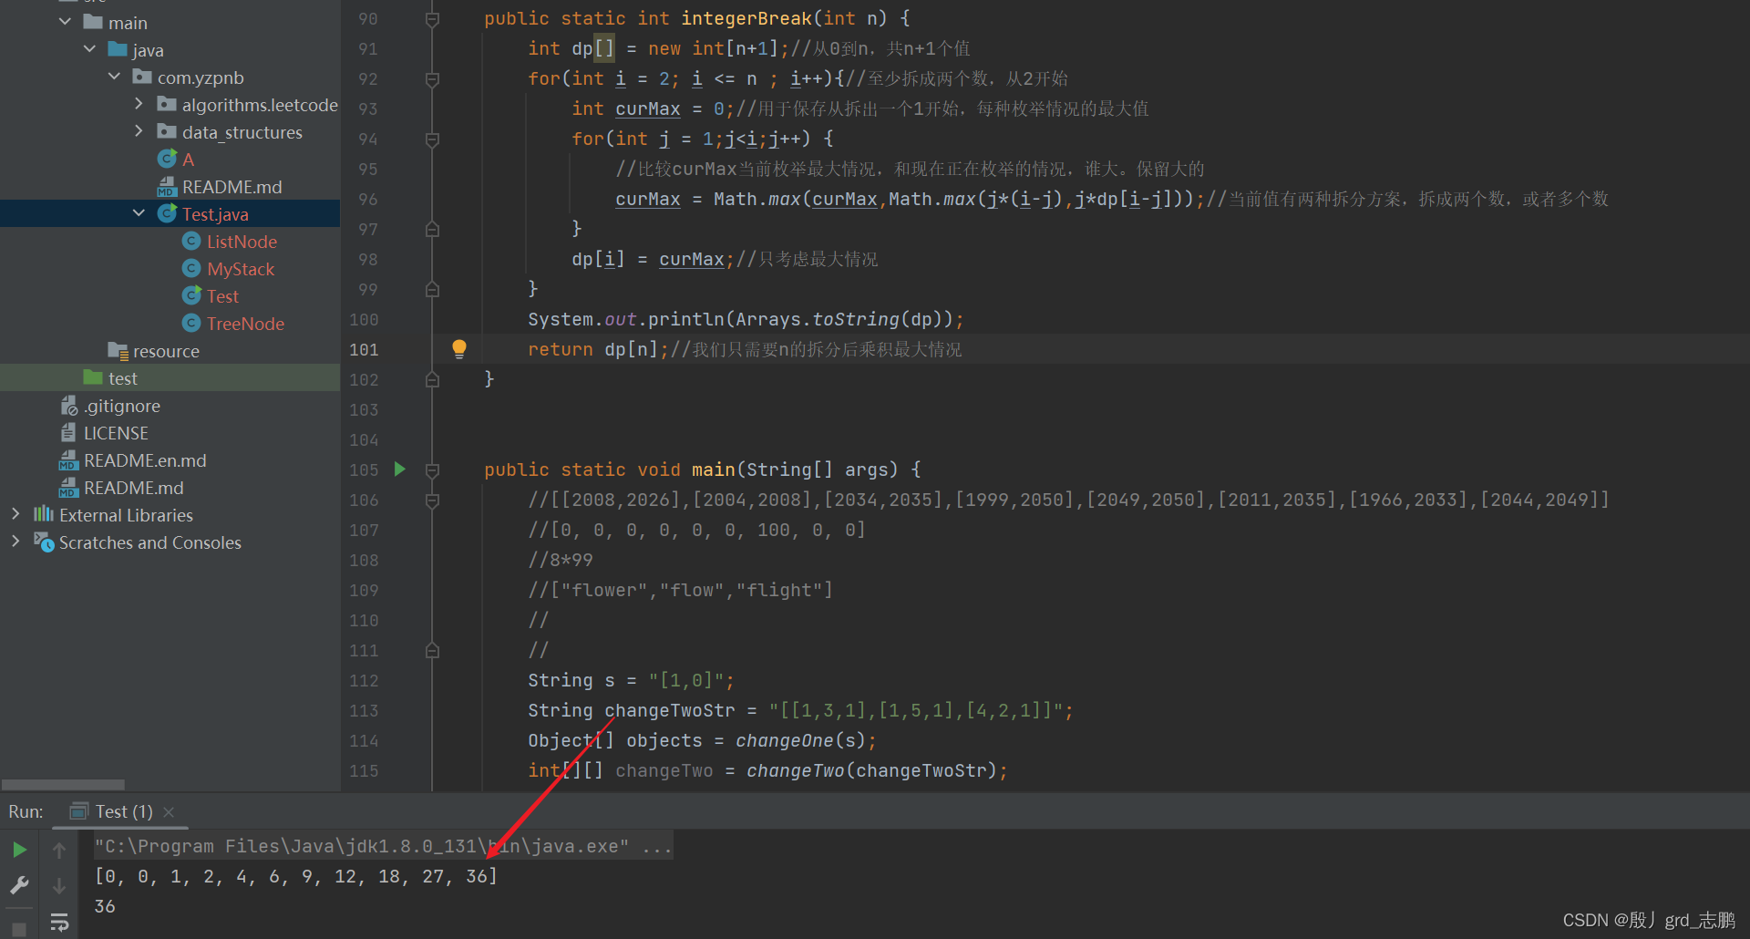This screenshot has width=1750, height=939.
Task: Click the integerBreak method name
Action: coord(746,18)
